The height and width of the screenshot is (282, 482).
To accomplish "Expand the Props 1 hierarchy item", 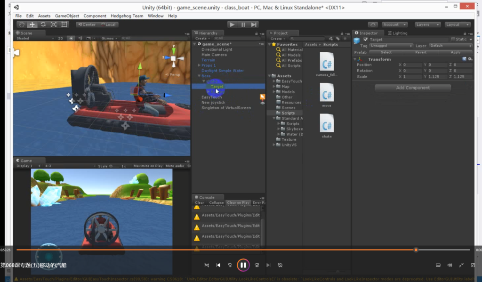I will tap(199, 65).
